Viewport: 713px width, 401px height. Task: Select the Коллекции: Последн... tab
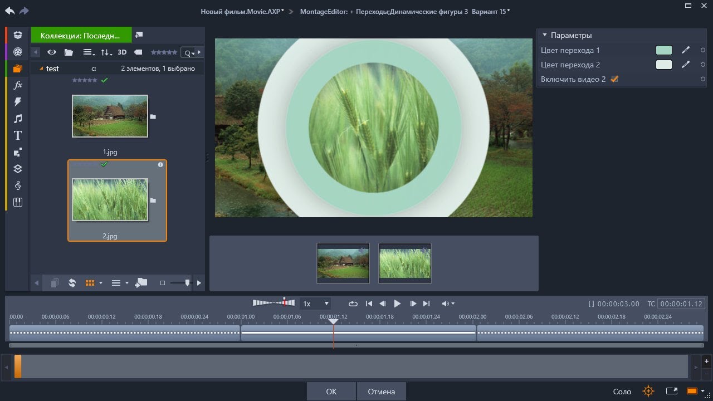[81, 35]
